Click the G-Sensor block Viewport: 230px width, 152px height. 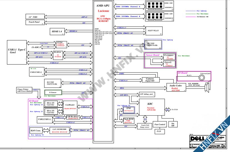tap(53, 92)
